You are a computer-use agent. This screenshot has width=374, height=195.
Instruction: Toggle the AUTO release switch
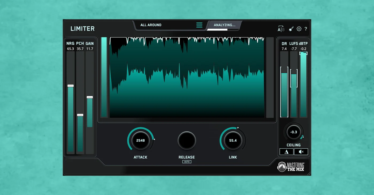coord(187,162)
